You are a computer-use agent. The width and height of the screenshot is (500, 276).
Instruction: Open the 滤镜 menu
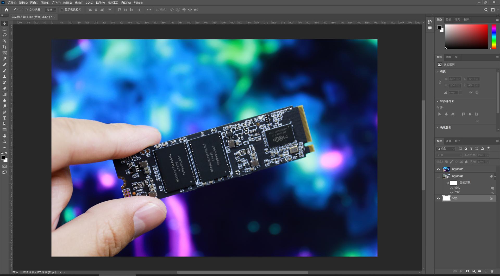click(x=79, y=3)
